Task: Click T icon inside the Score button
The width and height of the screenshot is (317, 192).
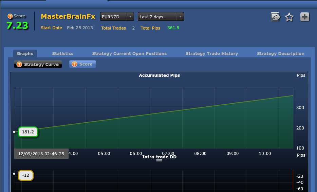Action: 74,64
